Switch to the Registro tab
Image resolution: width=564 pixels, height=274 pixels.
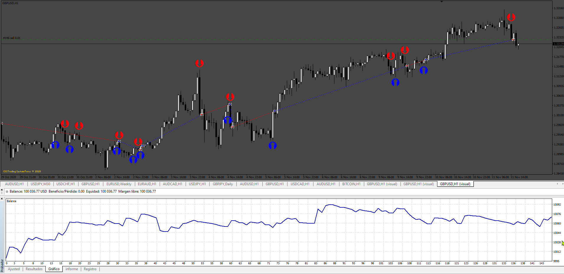[x=90, y=269]
